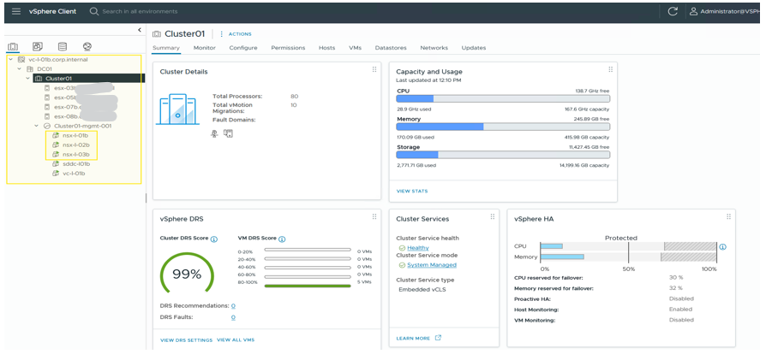This screenshot has height=360, width=766.
Task: Open the Networks tab
Action: [x=434, y=48]
